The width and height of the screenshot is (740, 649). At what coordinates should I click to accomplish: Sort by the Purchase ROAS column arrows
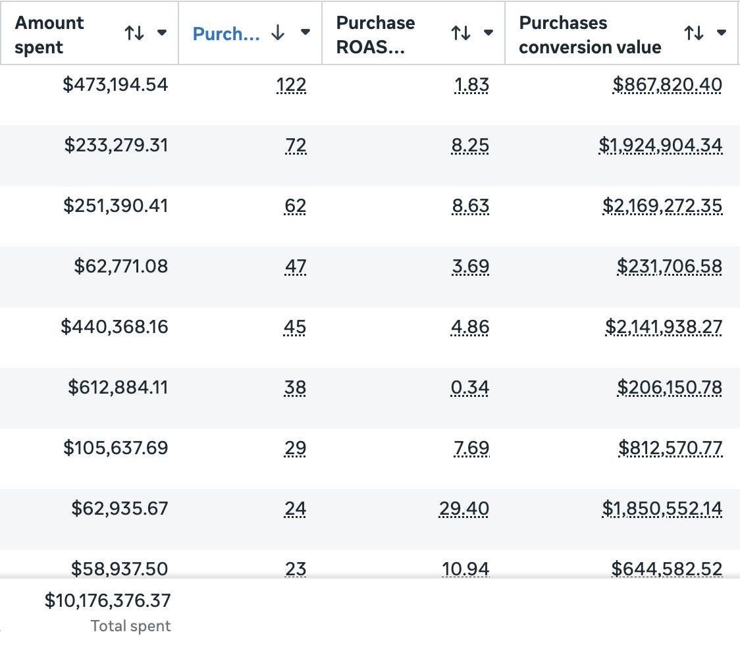[x=461, y=33]
